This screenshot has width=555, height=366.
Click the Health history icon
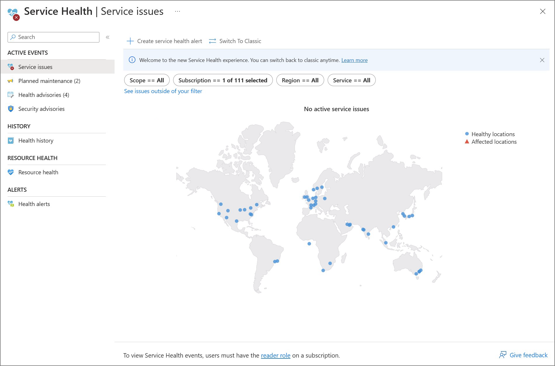pos(11,141)
